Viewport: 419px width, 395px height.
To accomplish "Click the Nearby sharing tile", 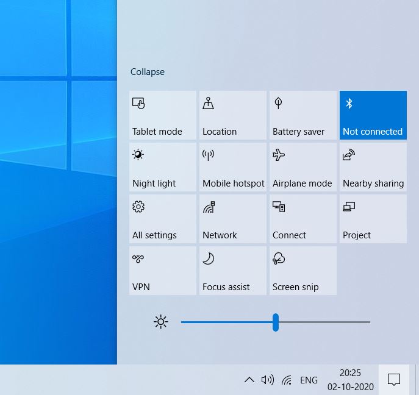I will [373, 167].
